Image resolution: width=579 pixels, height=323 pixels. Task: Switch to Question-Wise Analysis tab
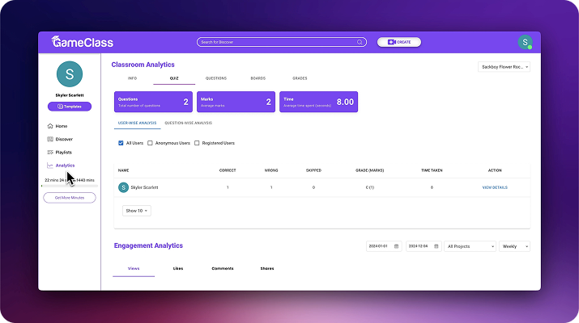pyautogui.click(x=189, y=123)
